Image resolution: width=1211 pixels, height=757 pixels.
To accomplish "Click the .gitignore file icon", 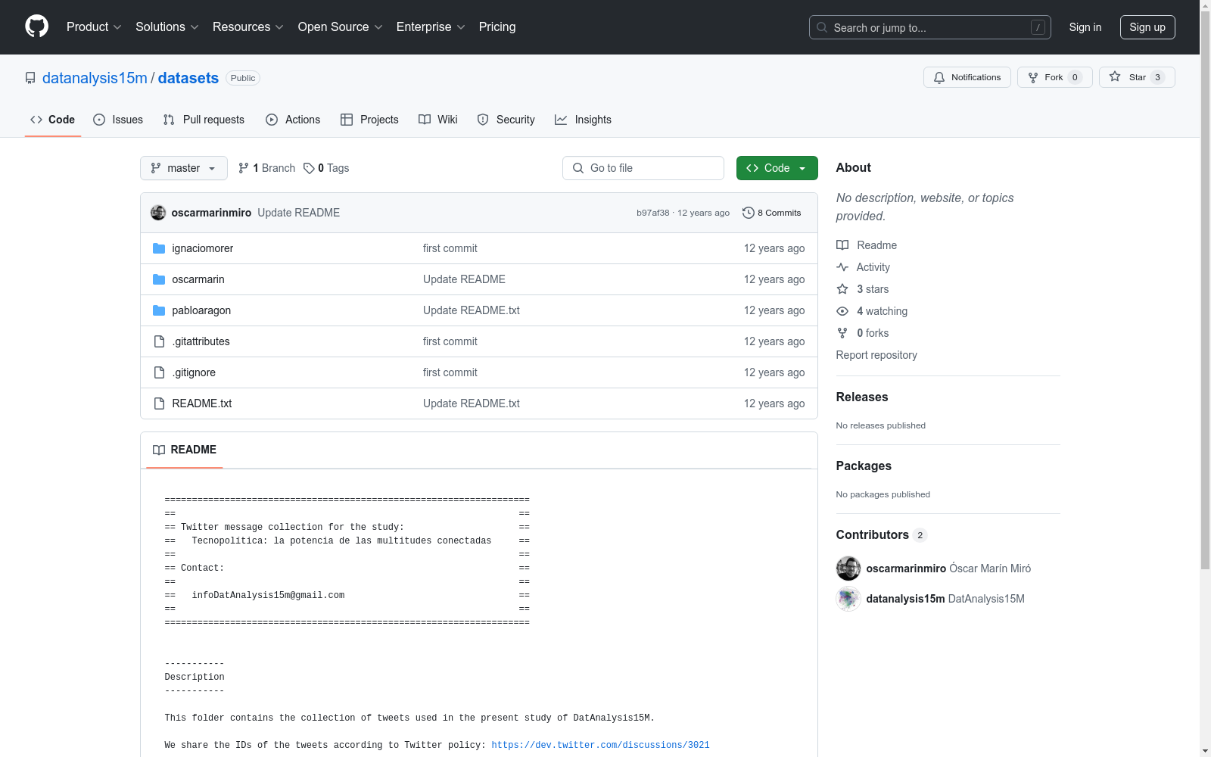I will tap(159, 372).
